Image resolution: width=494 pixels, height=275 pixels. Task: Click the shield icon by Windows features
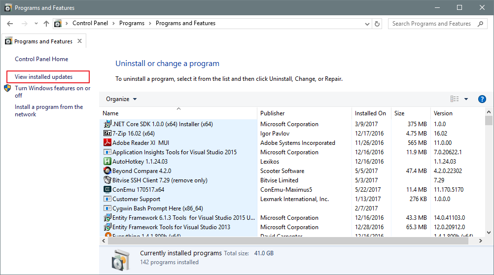7,88
